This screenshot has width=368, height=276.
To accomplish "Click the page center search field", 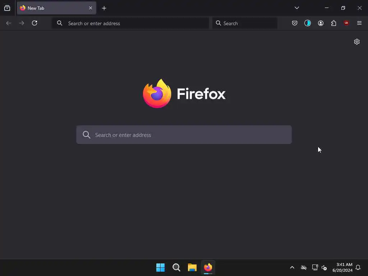I will [184, 135].
